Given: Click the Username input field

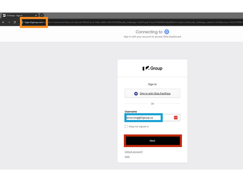Looking at the screenshot, I should (x=152, y=118).
